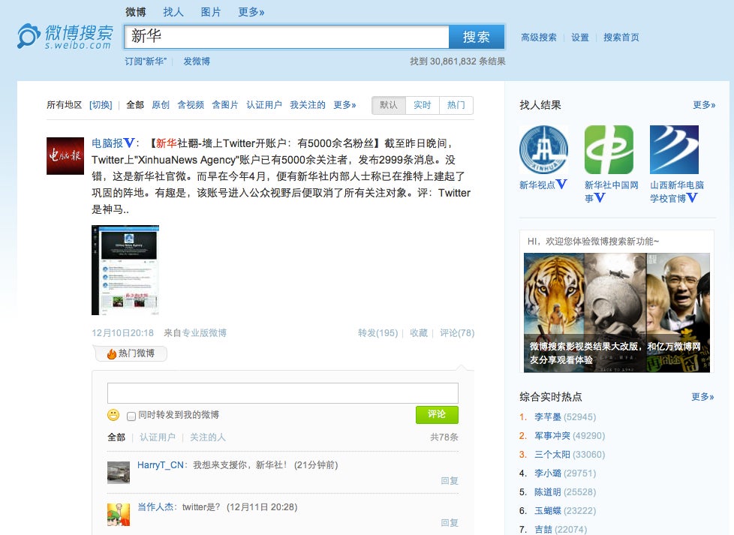Open 新华视点 name link
Viewport: 734px width, 535px height.
(537, 185)
